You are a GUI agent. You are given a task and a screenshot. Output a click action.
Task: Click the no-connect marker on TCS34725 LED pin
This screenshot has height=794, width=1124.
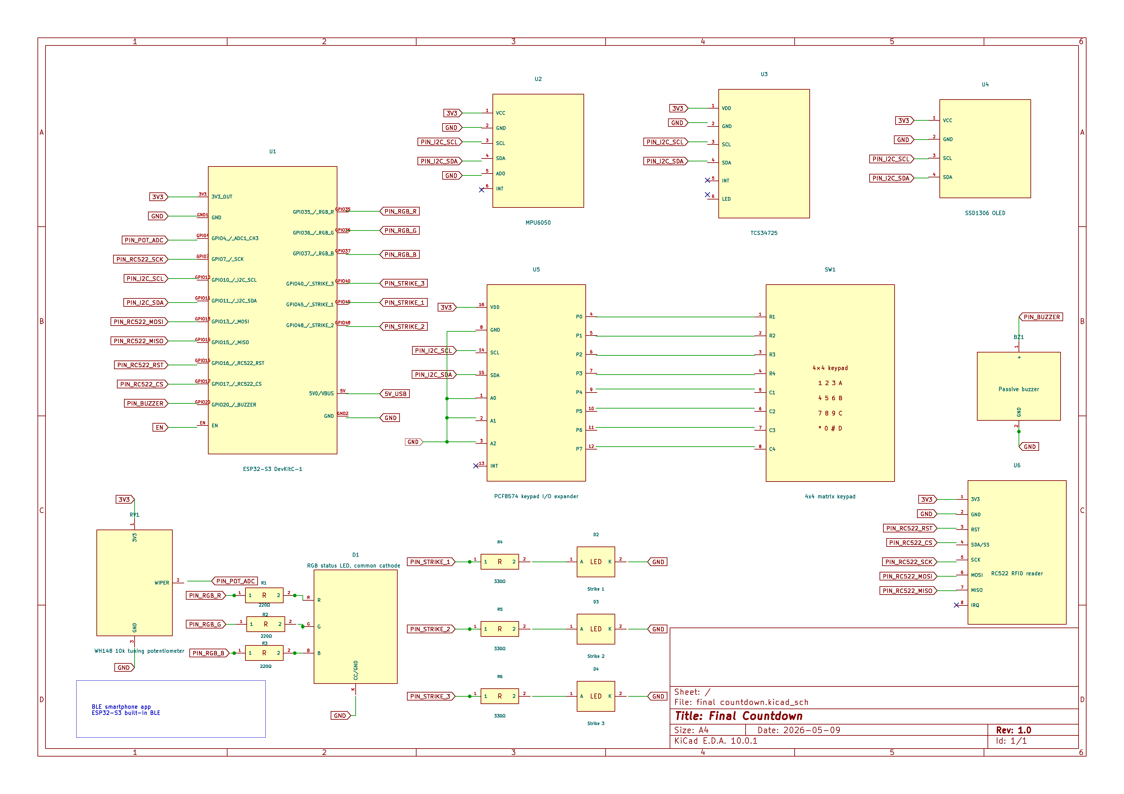(707, 195)
